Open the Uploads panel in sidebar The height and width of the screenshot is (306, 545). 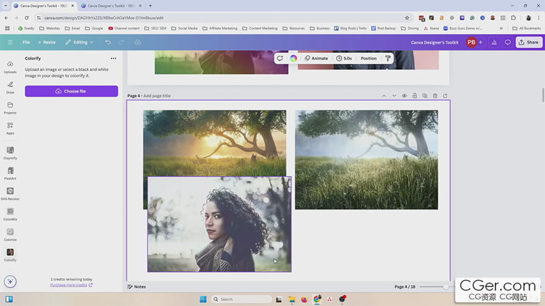click(10, 66)
